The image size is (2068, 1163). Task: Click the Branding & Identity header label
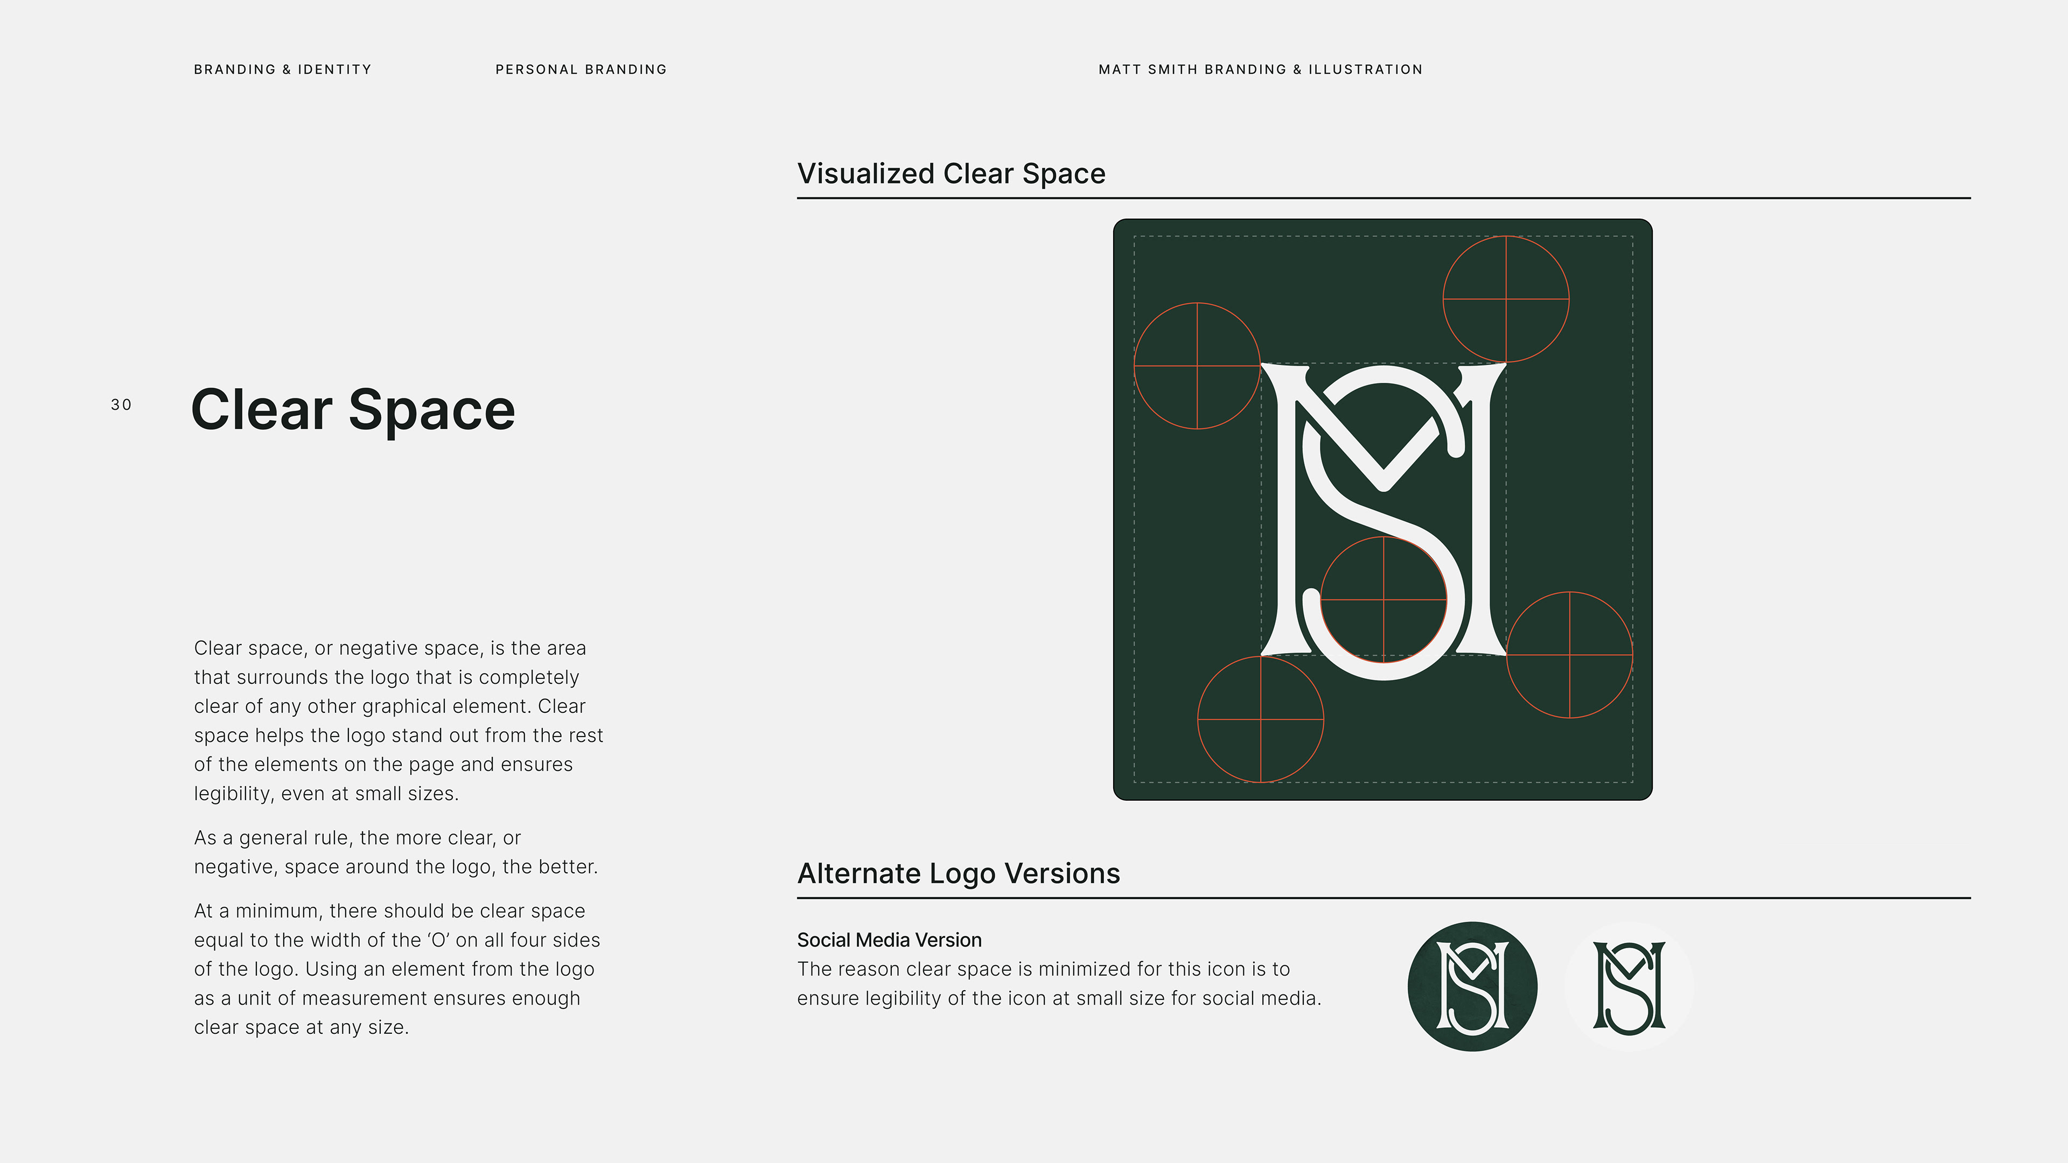coord(283,70)
